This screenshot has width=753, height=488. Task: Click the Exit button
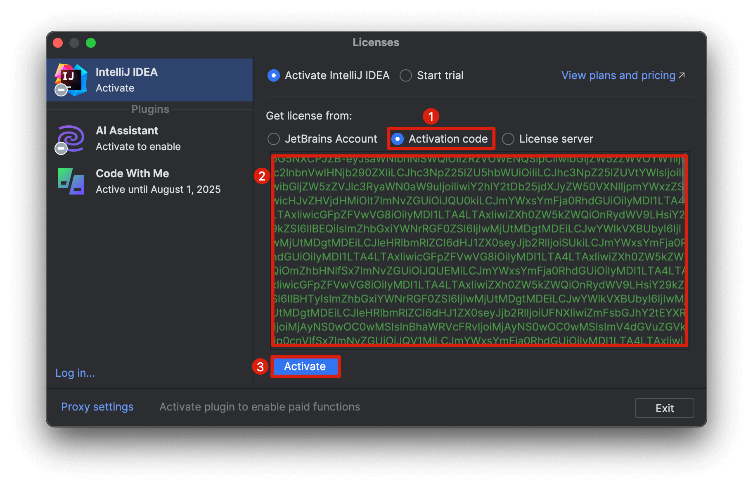point(664,408)
